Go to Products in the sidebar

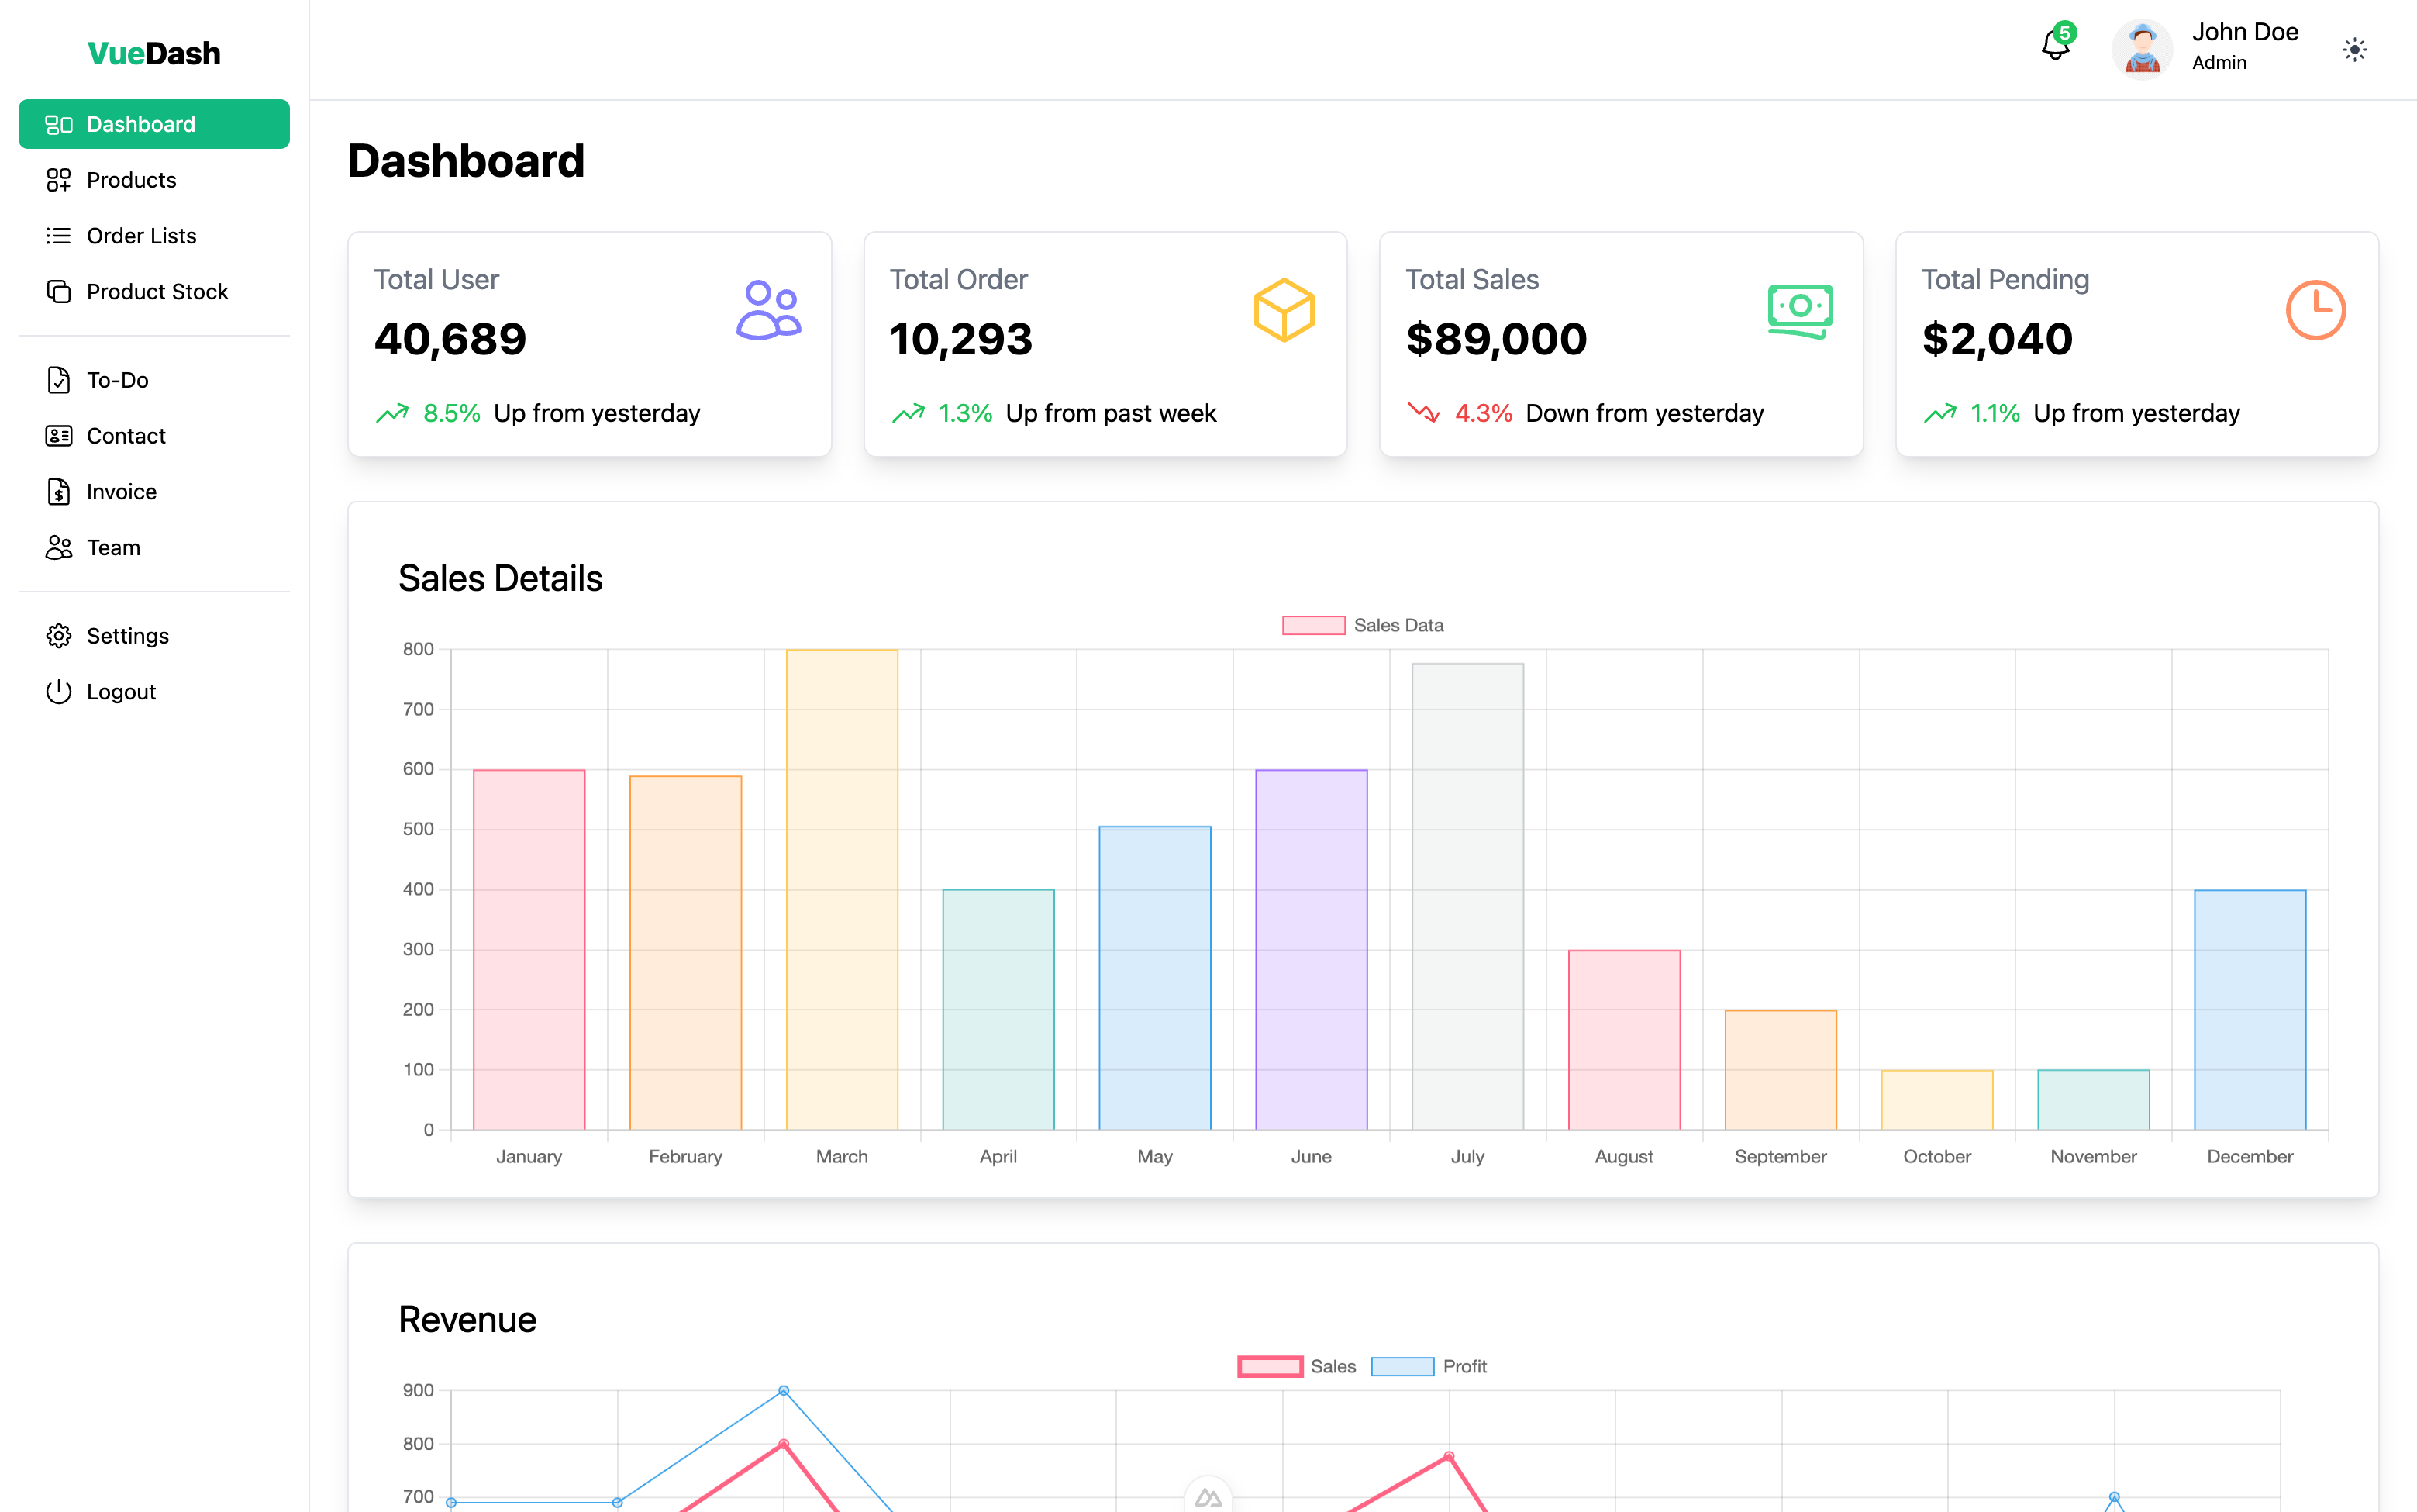tap(154, 180)
